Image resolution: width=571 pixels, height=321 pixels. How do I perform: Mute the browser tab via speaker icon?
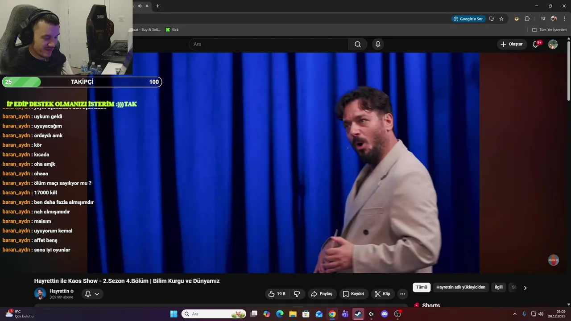click(x=140, y=6)
